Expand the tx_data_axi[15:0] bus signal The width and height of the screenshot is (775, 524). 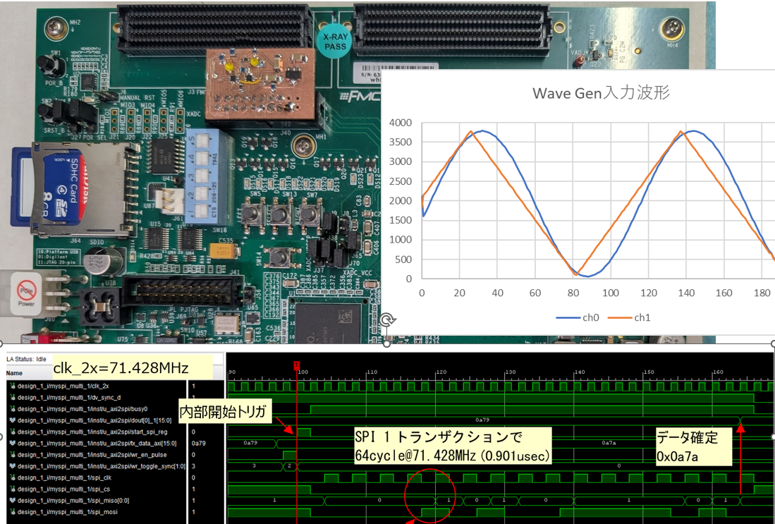pos(13,443)
